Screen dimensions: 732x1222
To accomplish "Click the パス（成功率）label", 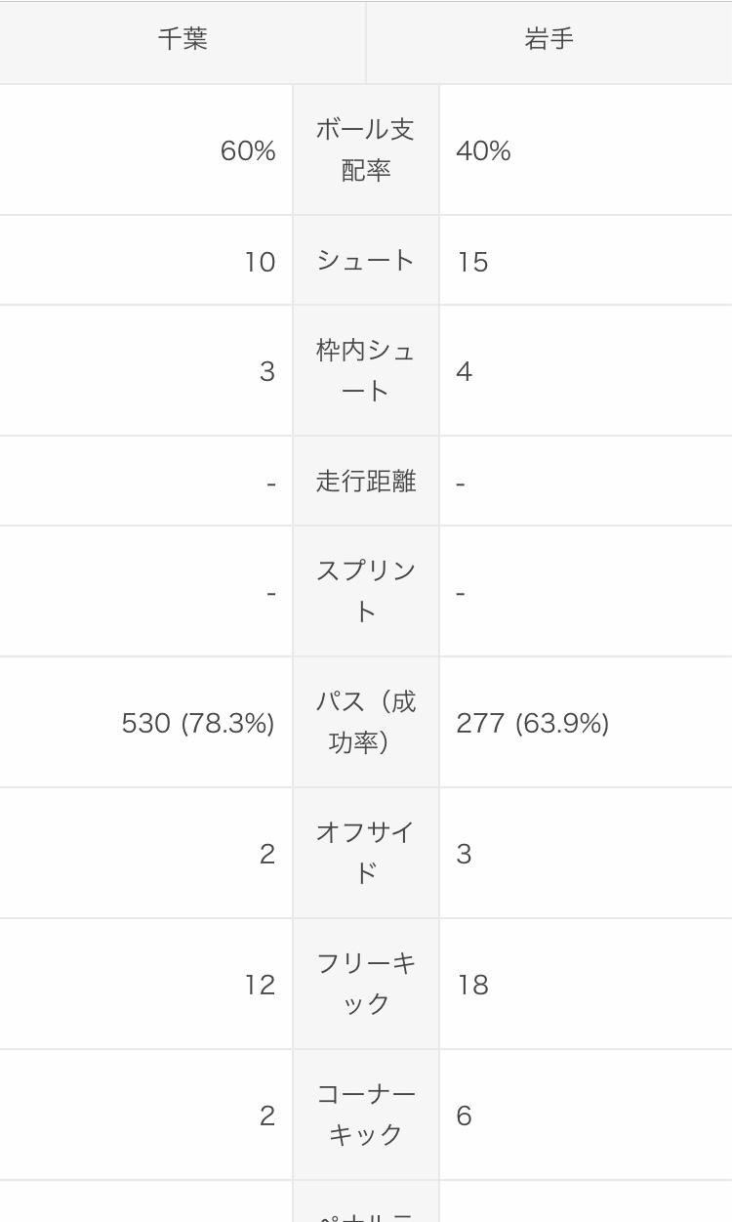I will [365, 722].
